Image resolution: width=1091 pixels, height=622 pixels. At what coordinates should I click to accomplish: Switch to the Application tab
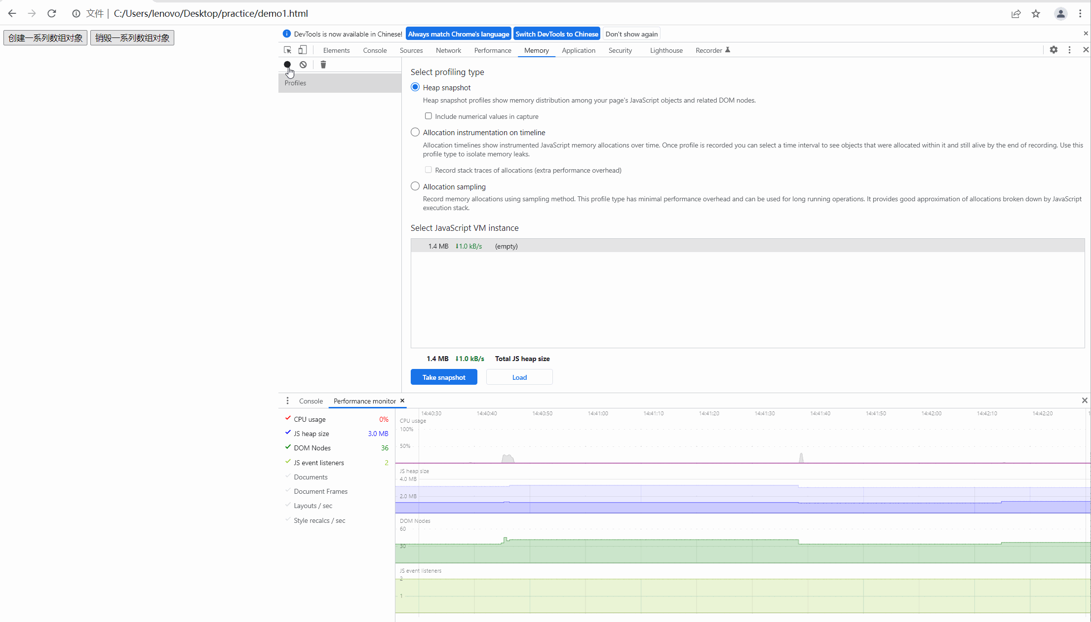[x=579, y=50]
